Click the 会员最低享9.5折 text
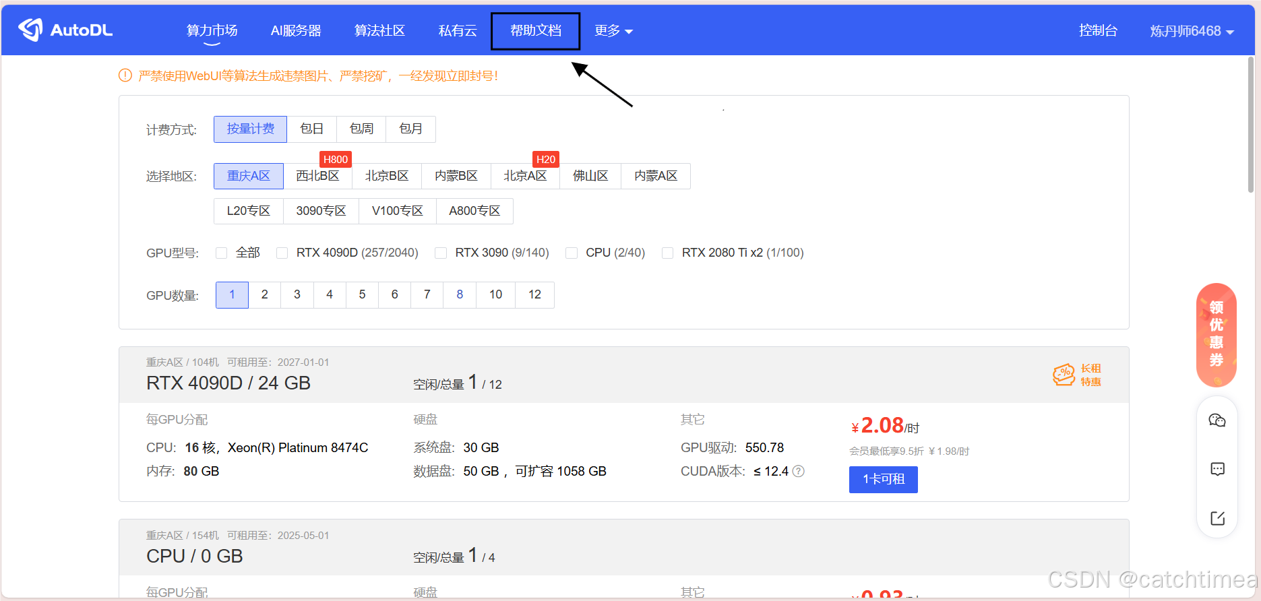Image resolution: width=1261 pixels, height=601 pixels. 886,451
